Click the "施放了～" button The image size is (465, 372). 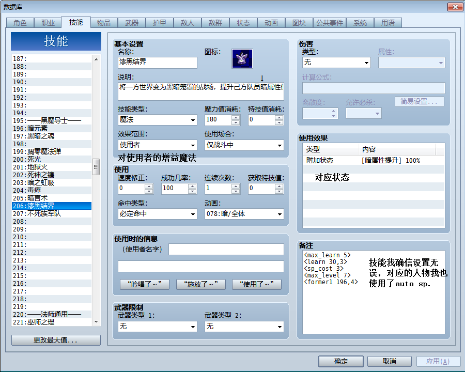(x=201, y=284)
